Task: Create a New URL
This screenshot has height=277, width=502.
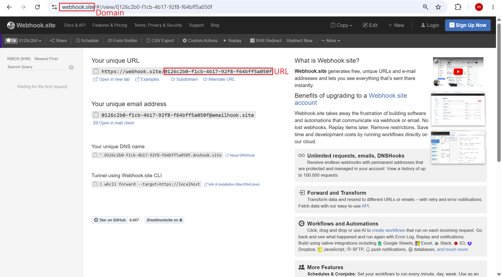Action: click(396, 25)
